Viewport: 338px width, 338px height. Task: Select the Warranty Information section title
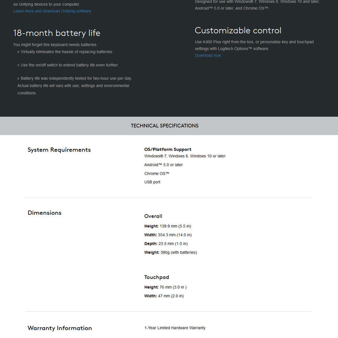(x=60, y=328)
